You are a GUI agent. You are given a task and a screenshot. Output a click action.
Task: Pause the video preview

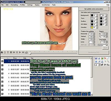17,52
